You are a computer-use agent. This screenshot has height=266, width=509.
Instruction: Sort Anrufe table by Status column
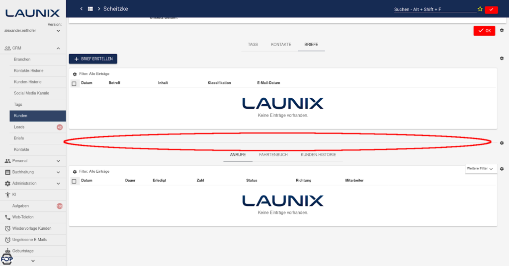pos(252,181)
